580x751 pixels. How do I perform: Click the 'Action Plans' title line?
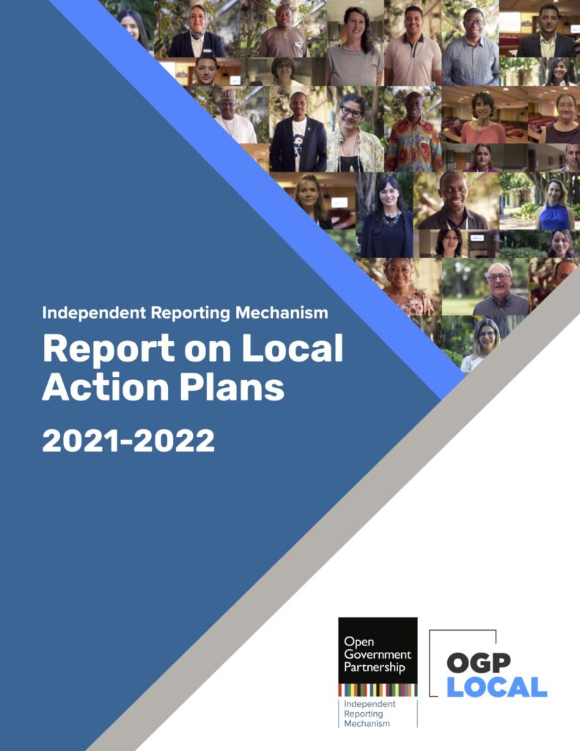(x=164, y=387)
